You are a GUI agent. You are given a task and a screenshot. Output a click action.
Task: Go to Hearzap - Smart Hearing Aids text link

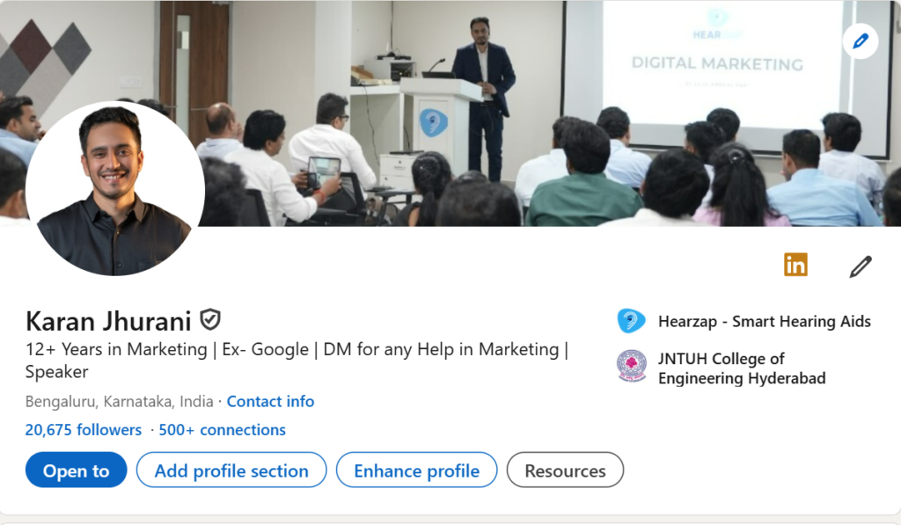click(764, 321)
